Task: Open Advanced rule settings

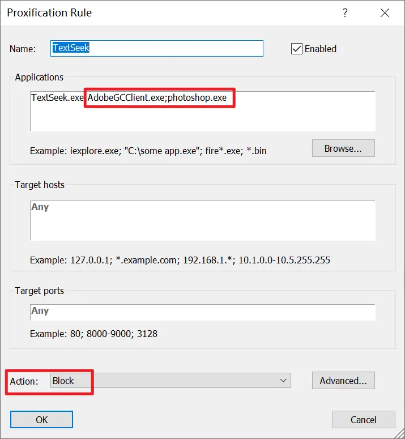Action: click(x=343, y=381)
